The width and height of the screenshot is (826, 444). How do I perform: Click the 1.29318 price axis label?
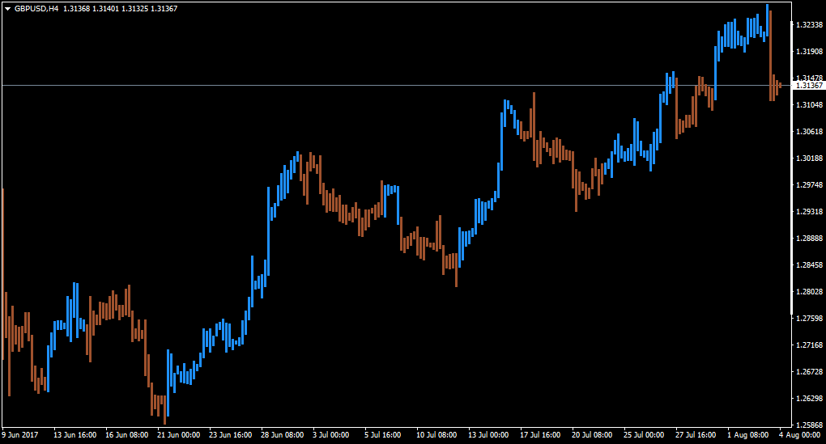[809, 211]
